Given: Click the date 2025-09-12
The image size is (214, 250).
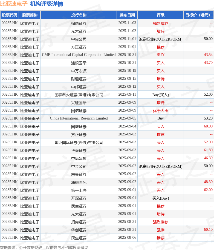Looking at the screenshot, I should click(x=127, y=87).
